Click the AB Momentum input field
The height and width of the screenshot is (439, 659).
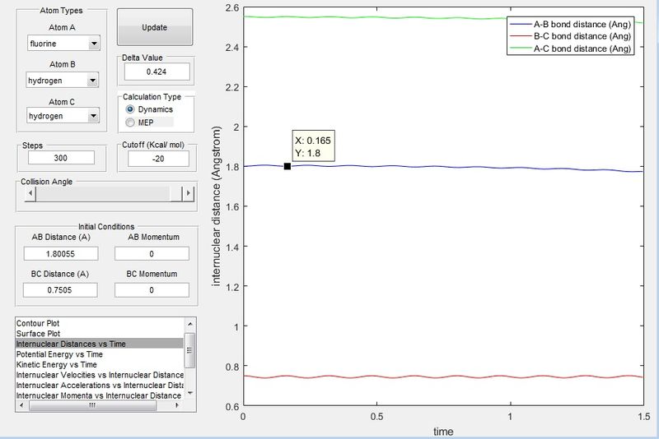[152, 254]
